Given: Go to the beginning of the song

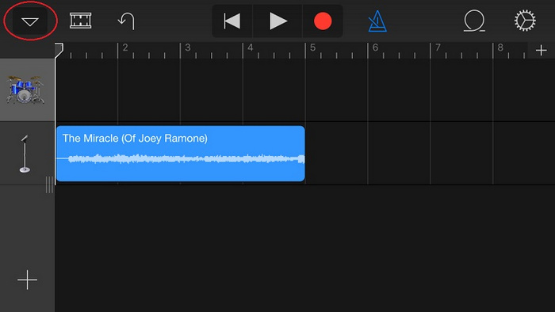Looking at the screenshot, I should coord(232,21).
